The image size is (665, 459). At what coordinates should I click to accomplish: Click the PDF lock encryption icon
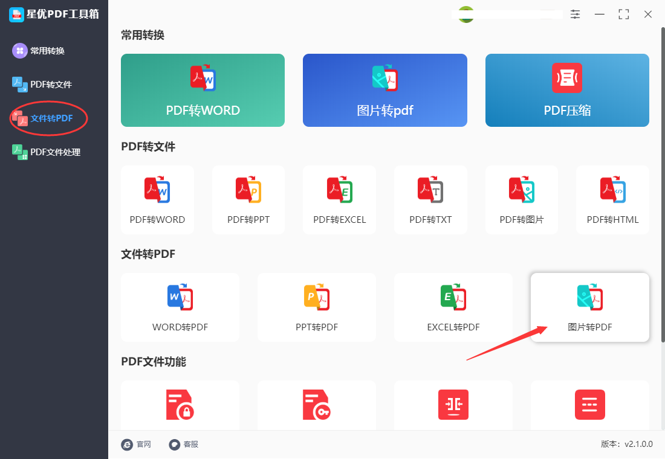pyautogui.click(x=180, y=405)
